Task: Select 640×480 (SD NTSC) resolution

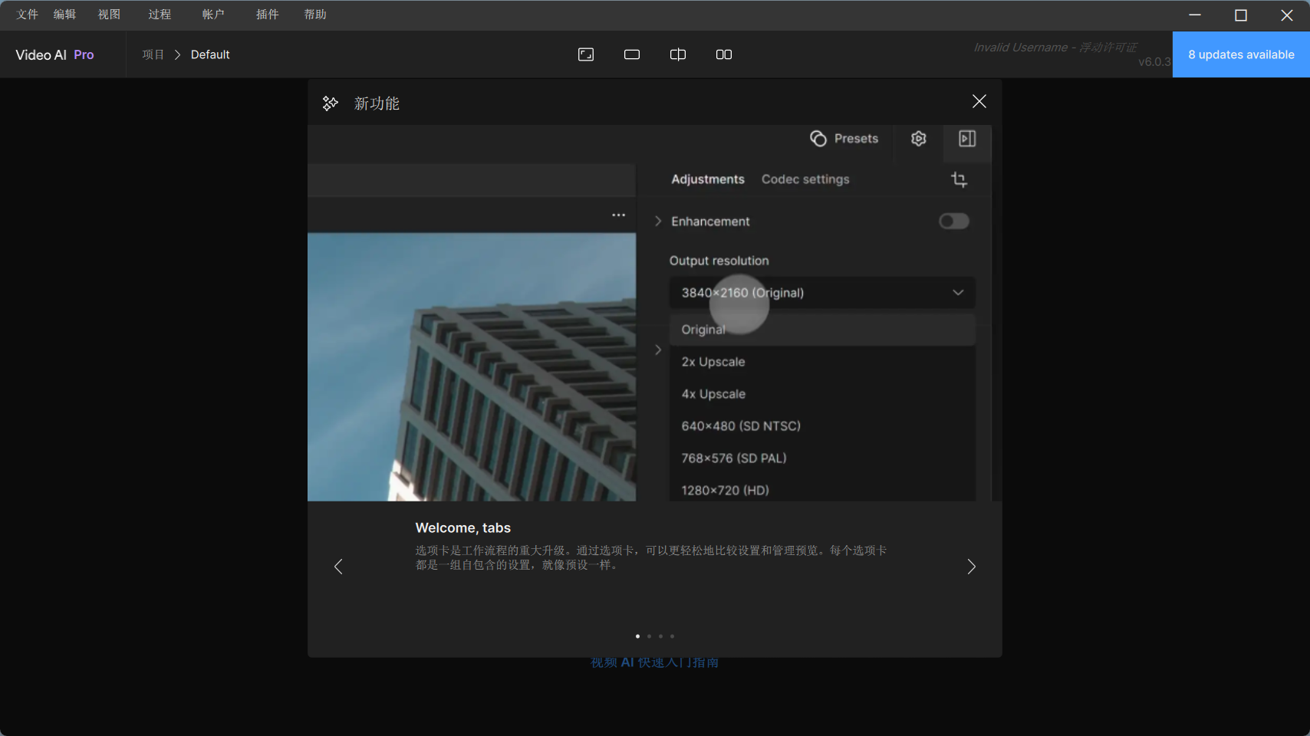Action: click(822, 426)
